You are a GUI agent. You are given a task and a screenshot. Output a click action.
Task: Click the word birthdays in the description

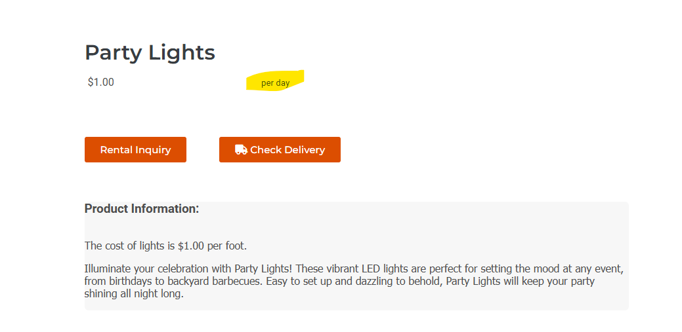coord(133,282)
